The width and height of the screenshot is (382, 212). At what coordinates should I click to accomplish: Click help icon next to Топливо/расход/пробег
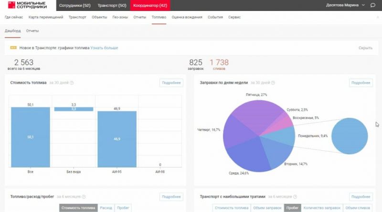coord(84,197)
